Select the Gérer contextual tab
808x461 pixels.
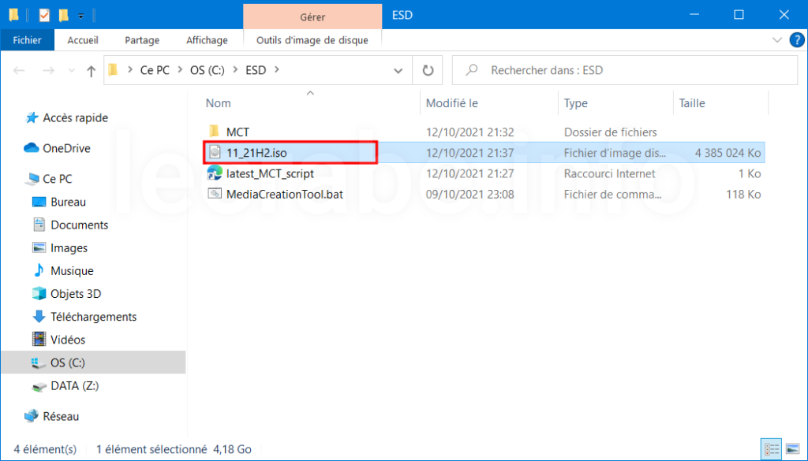(312, 17)
